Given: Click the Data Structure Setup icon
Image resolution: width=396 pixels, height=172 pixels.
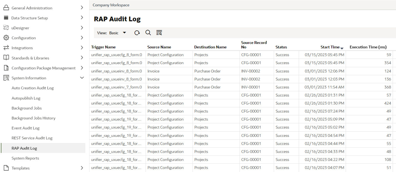Looking at the screenshot, I should tap(6, 18).
